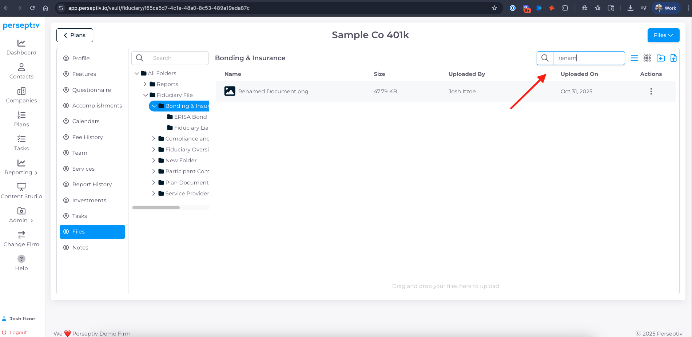Select the Fiduciary Lia folder

point(188,128)
